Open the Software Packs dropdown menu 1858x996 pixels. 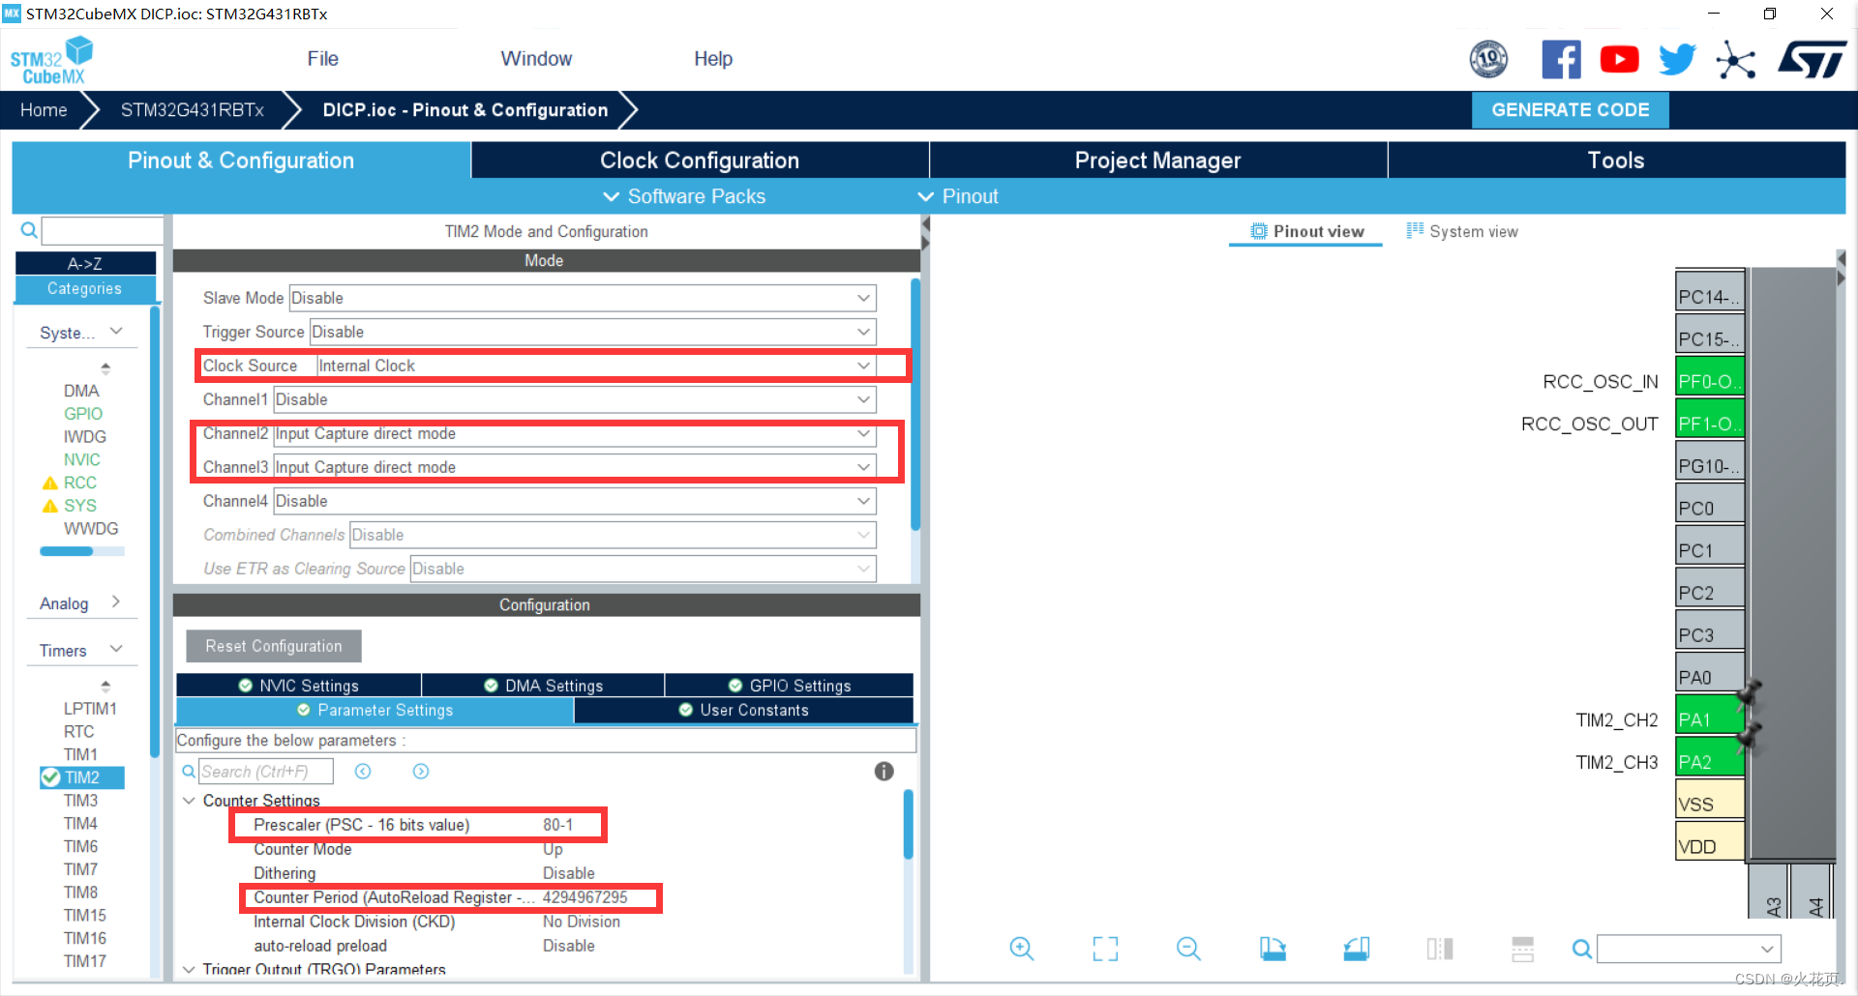(684, 196)
